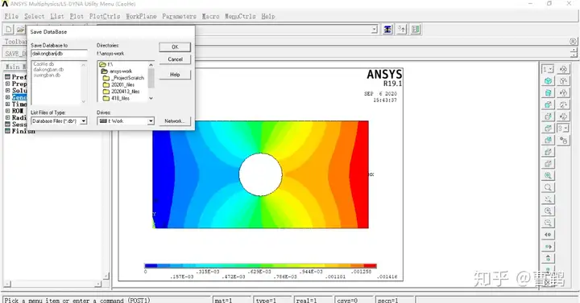
Task: Open the command input history dropdown arrow
Action: (x=375, y=29)
